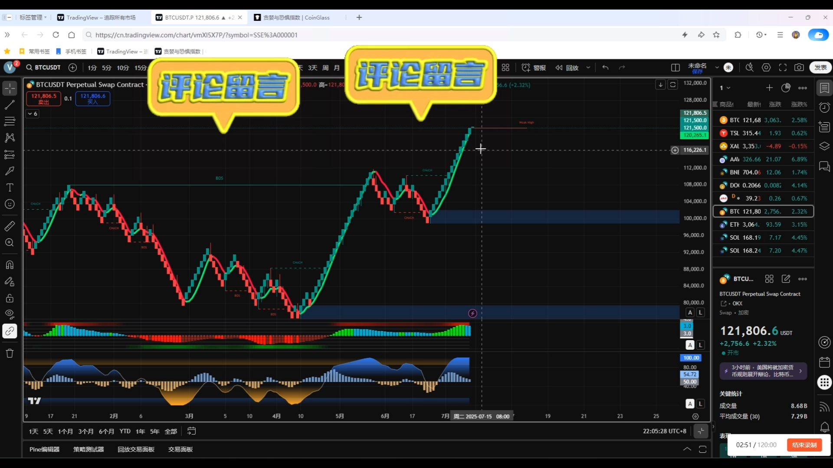Undo the last chart action
Screen dimensions: 833x468
[x=606, y=68]
